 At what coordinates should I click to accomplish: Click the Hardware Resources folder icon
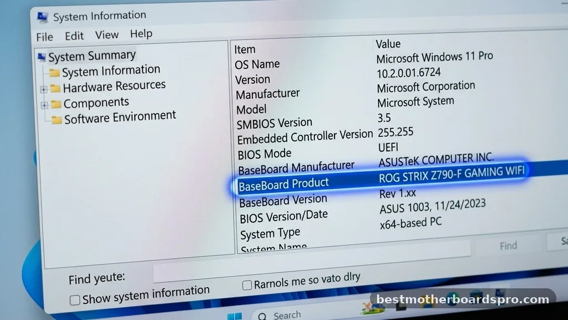click(x=55, y=88)
